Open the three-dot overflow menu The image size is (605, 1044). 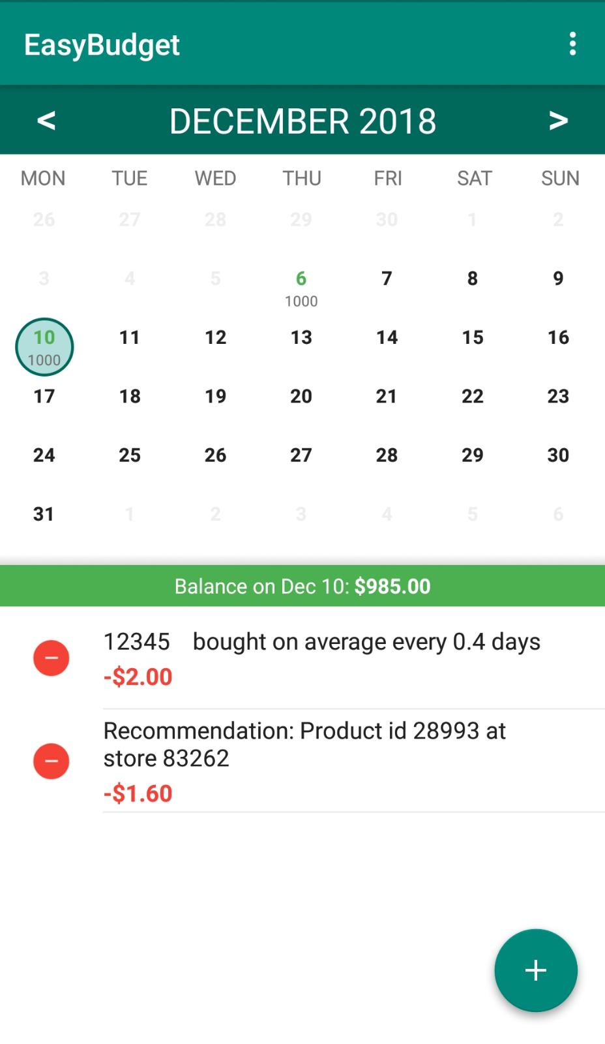572,44
